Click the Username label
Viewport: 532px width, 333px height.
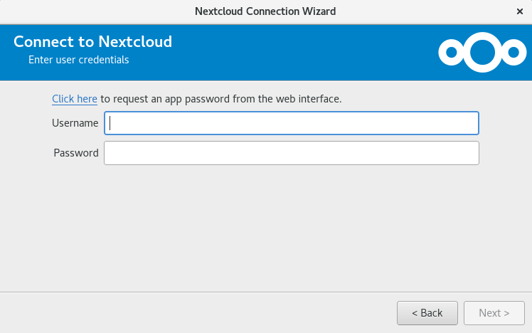click(75, 123)
